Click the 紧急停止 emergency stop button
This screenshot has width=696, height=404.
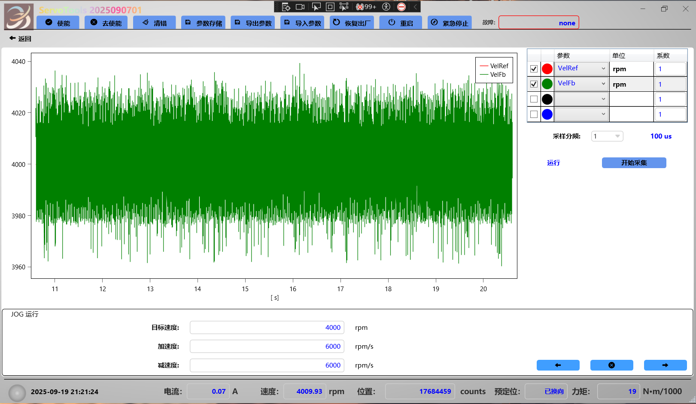[x=450, y=23]
